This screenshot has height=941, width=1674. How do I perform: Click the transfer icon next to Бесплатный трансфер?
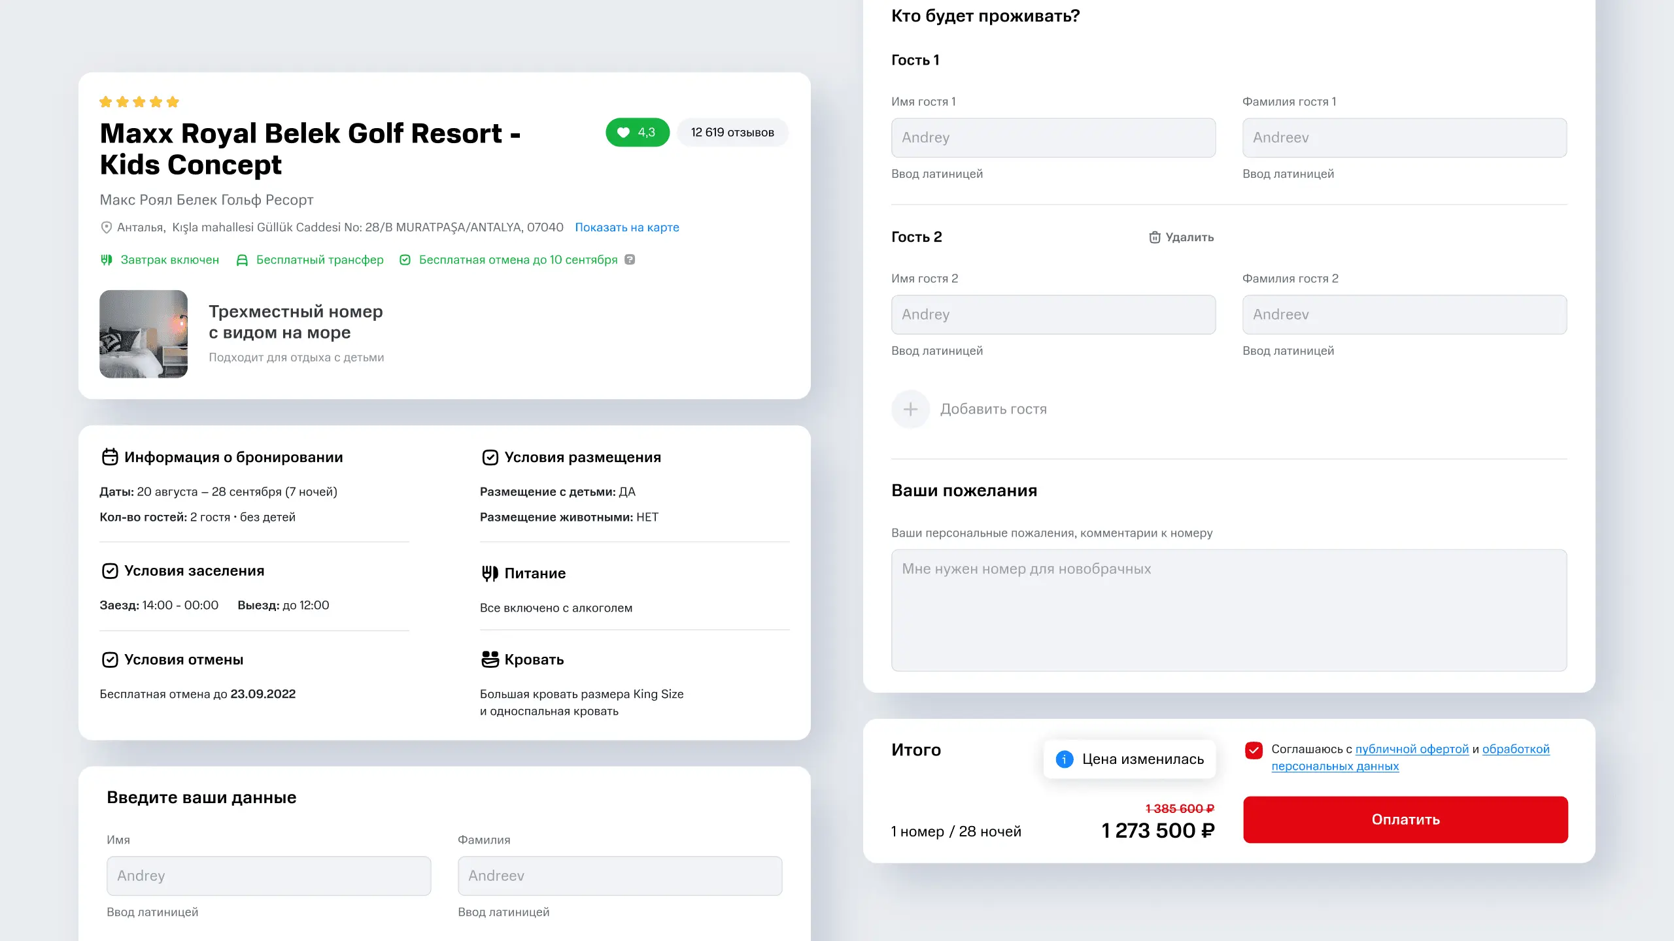(x=242, y=260)
